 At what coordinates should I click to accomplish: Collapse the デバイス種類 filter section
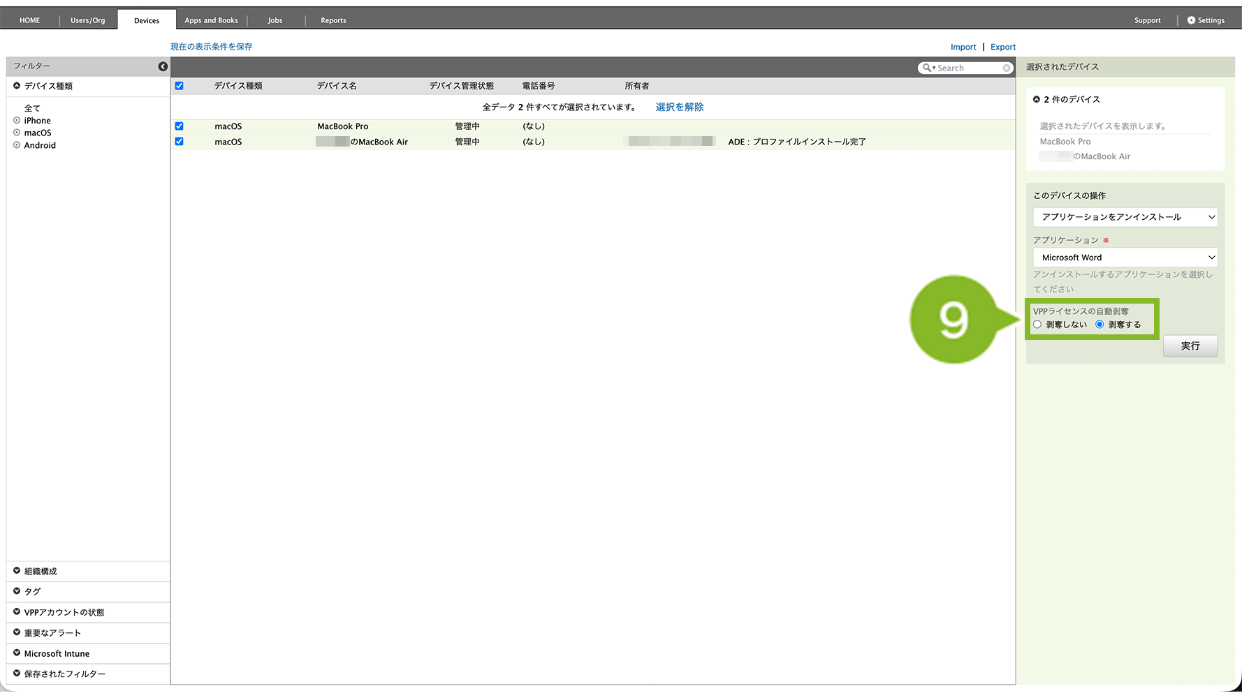click(x=17, y=86)
